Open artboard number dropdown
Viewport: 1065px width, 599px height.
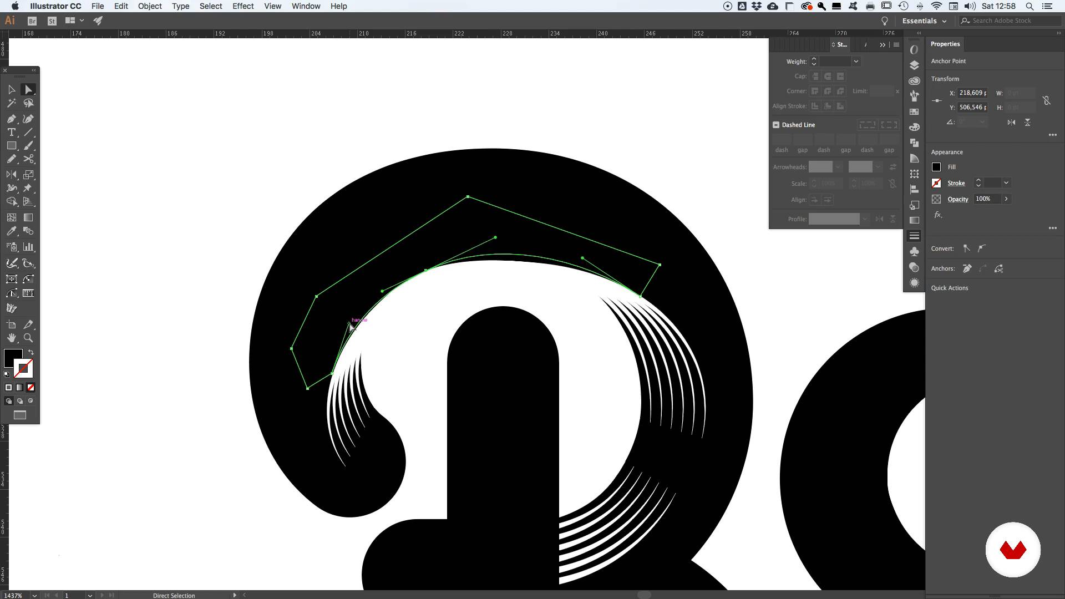pyautogui.click(x=89, y=595)
